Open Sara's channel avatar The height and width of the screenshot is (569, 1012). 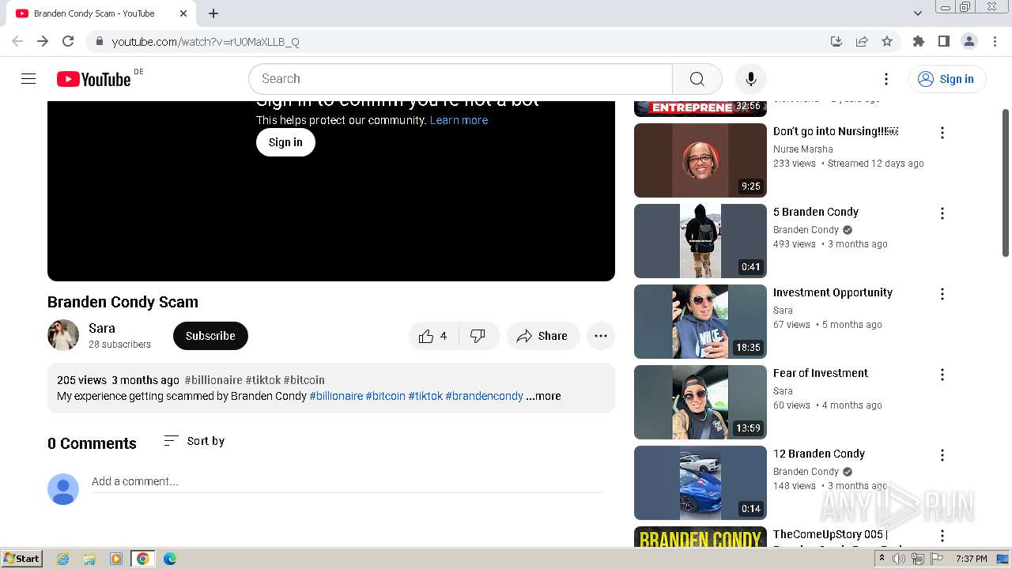(63, 335)
